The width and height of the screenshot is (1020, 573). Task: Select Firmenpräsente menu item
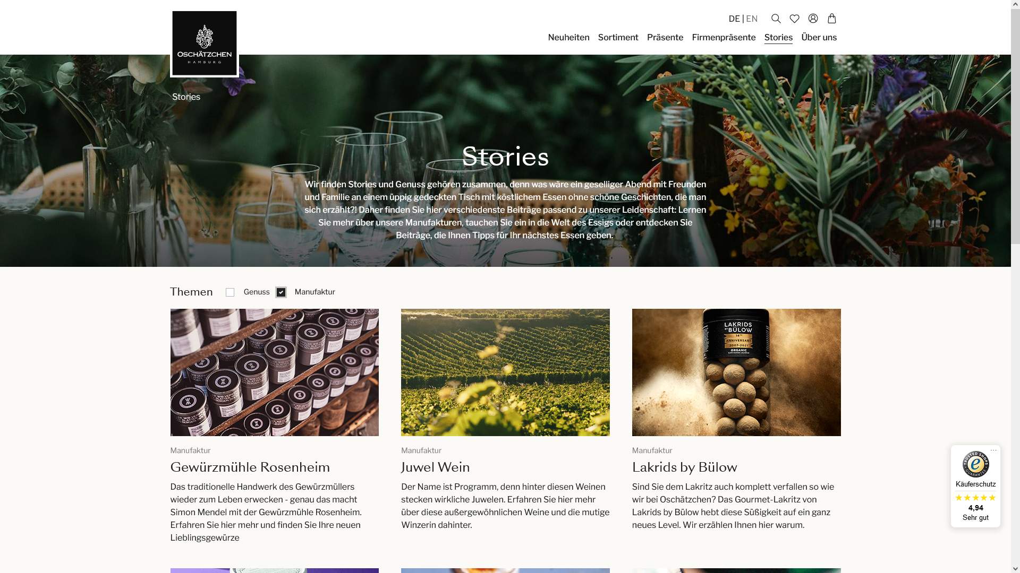(724, 37)
